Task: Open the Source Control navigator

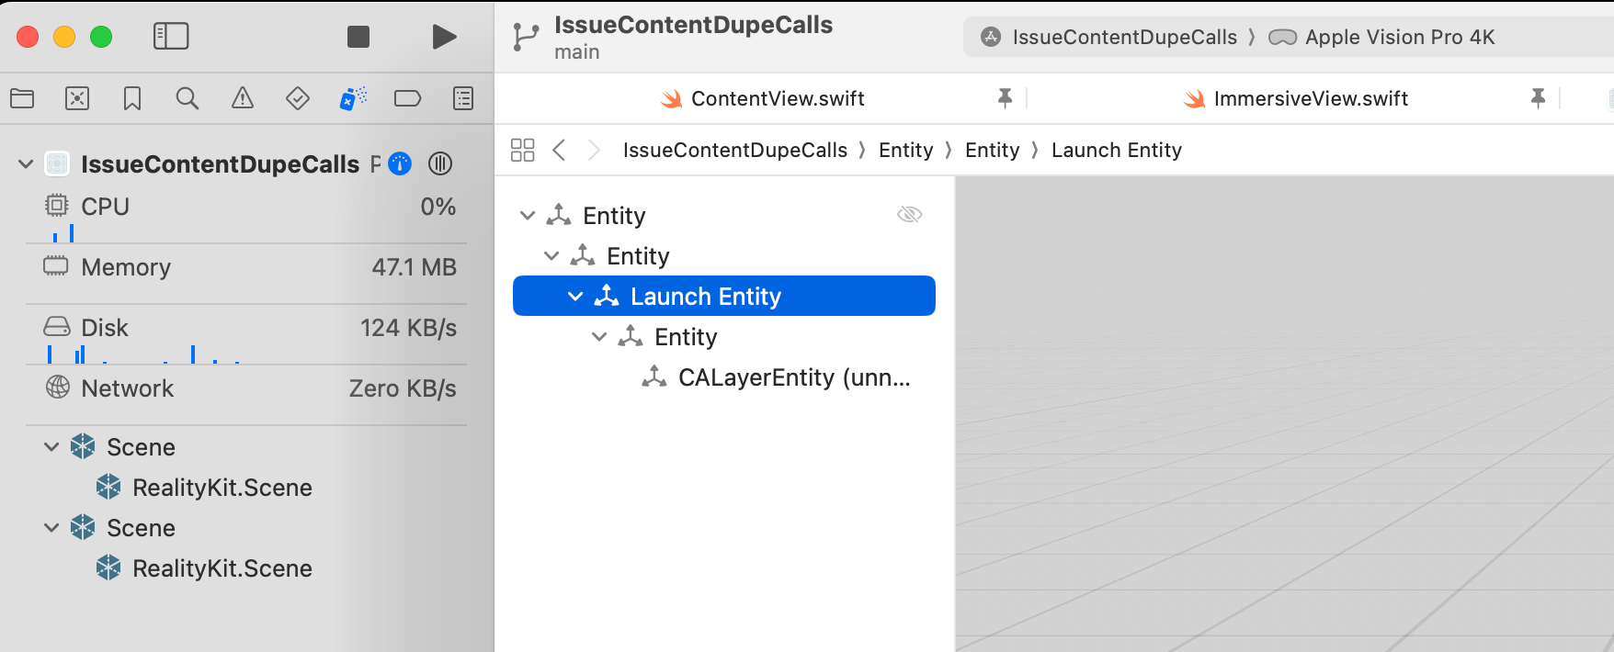Action: click(77, 98)
